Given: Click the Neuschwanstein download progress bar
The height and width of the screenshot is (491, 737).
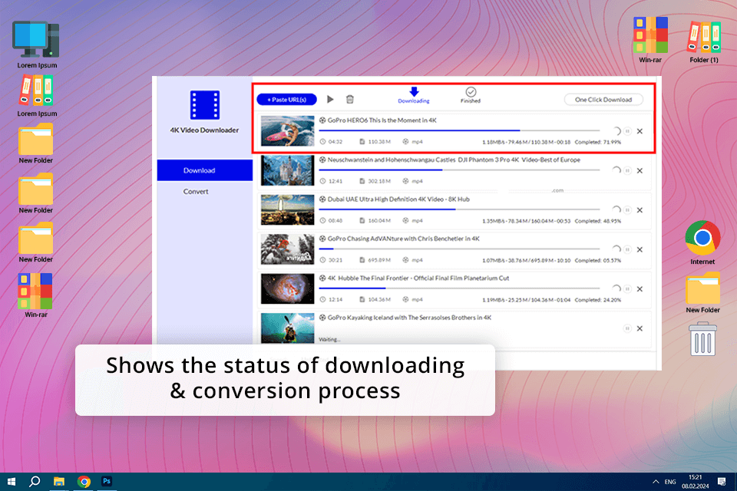Looking at the screenshot, I should 459,170.
